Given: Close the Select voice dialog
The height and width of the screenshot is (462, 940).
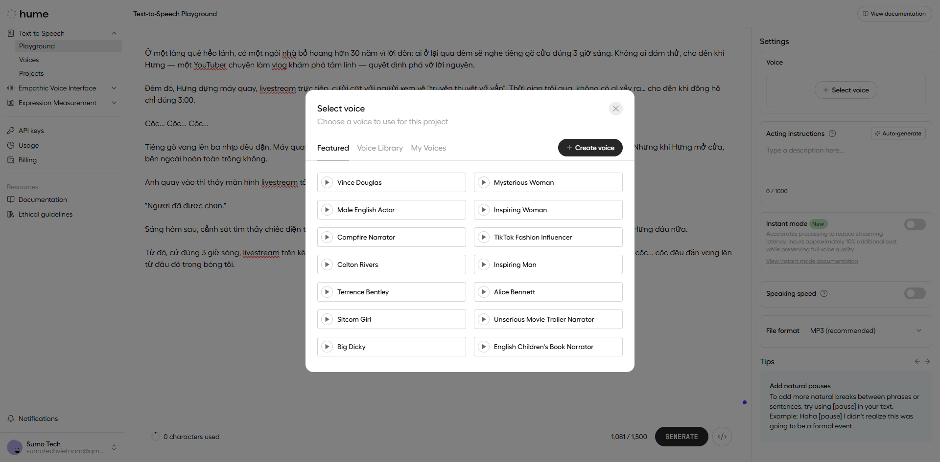Looking at the screenshot, I should 616,109.
